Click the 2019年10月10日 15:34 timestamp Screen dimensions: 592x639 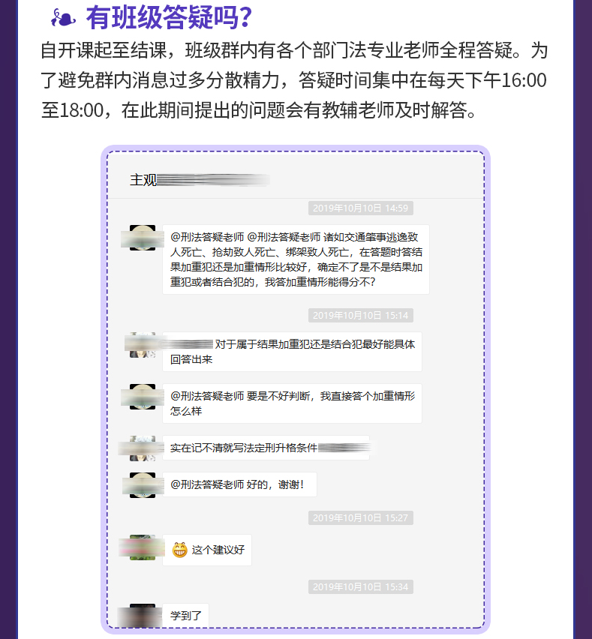(360, 586)
